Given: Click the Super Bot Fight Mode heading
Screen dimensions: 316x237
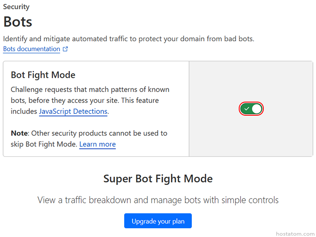Looking at the screenshot, I should [158, 179].
